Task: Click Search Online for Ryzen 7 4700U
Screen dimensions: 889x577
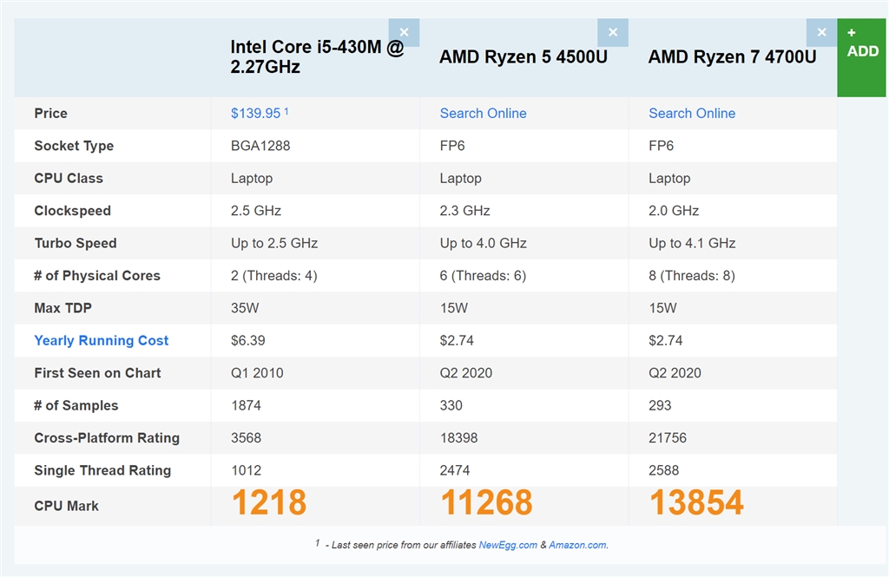Action: [692, 114]
